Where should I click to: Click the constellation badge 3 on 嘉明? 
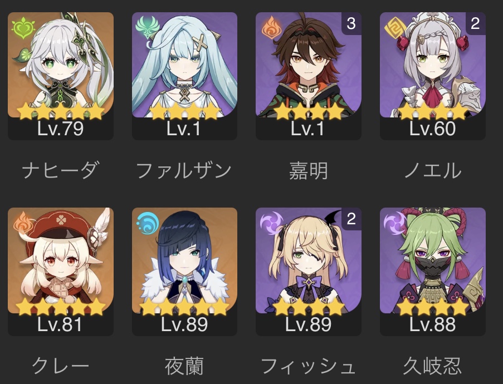pos(351,23)
